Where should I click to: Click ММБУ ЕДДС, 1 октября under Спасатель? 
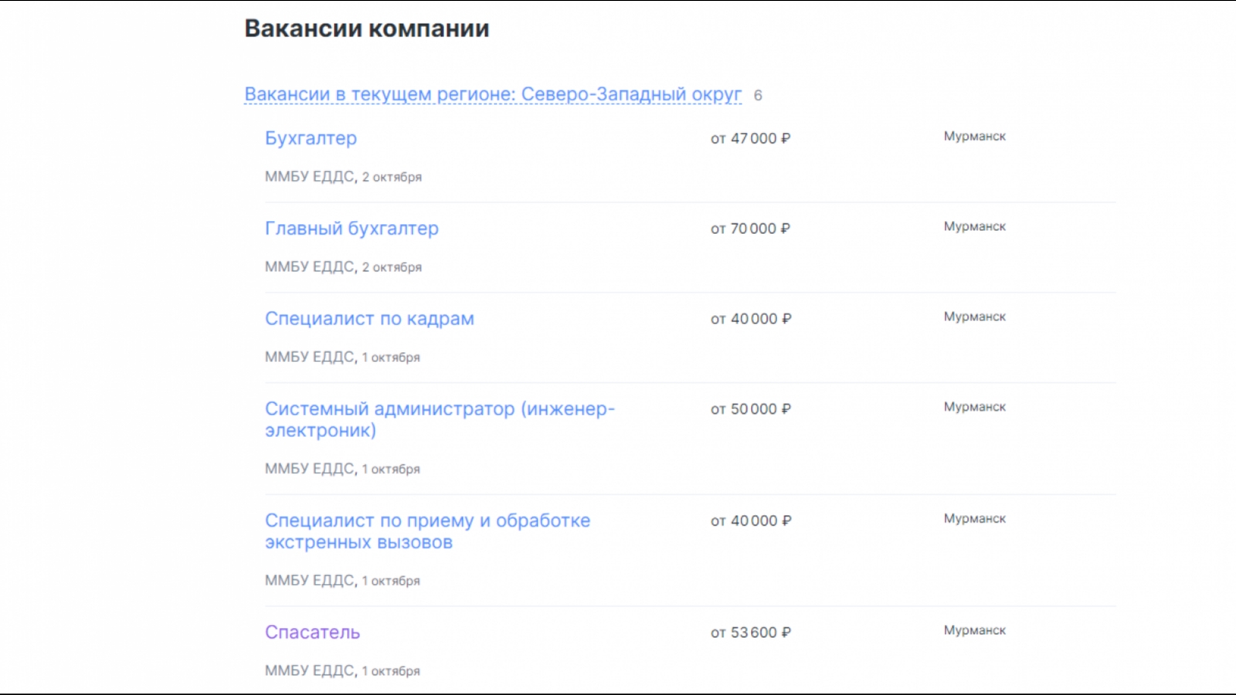[x=342, y=671]
